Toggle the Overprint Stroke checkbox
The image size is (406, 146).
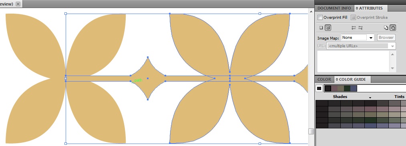coord(353,18)
